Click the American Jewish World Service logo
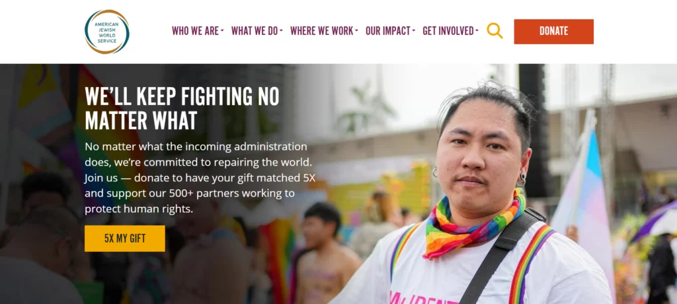Screen dimensions: 677x304 pos(107,32)
